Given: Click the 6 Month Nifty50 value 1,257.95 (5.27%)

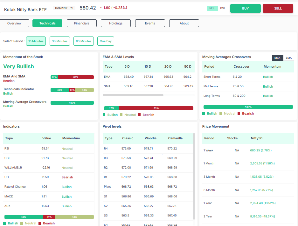Looking at the screenshot, I should click(261, 190).
